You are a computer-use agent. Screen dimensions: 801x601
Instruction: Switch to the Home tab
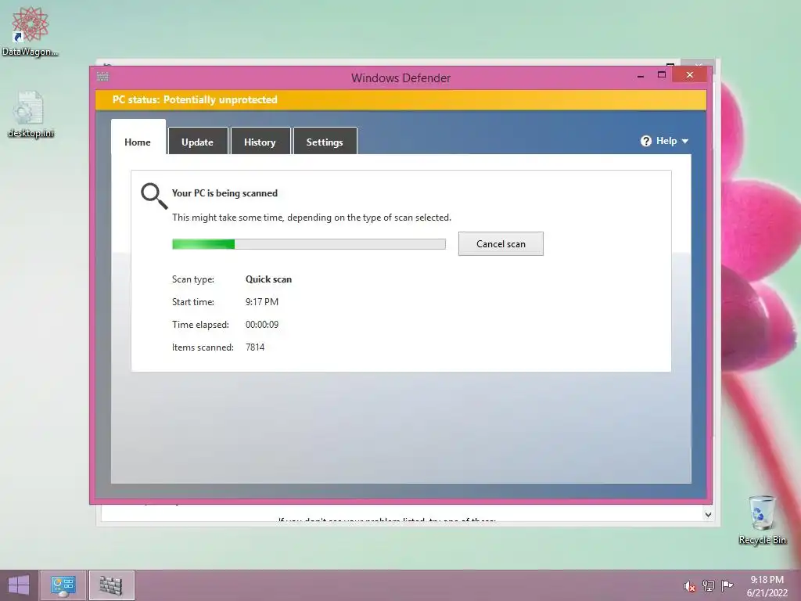tap(138, 137)
